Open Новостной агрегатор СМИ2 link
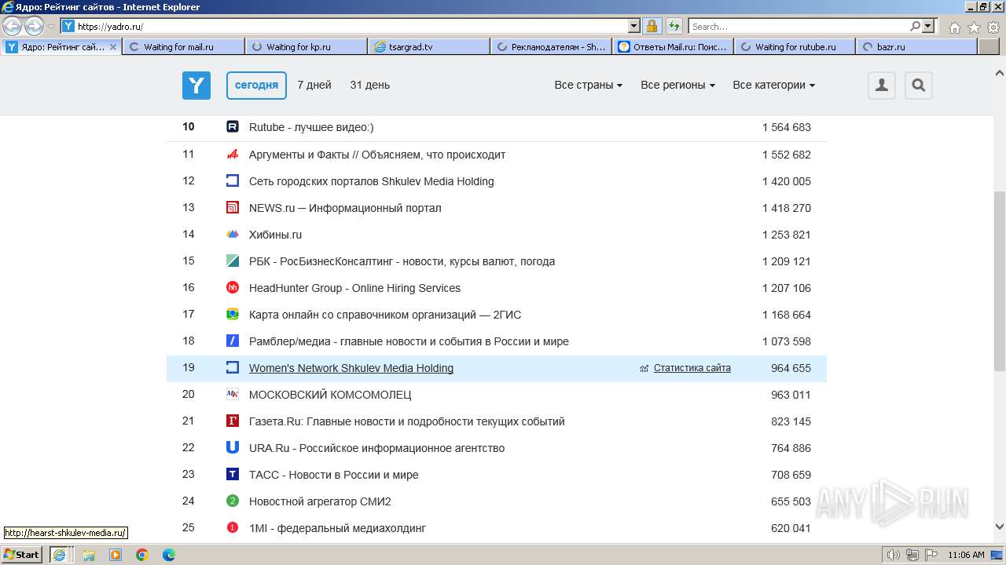 tap(320, 501)
